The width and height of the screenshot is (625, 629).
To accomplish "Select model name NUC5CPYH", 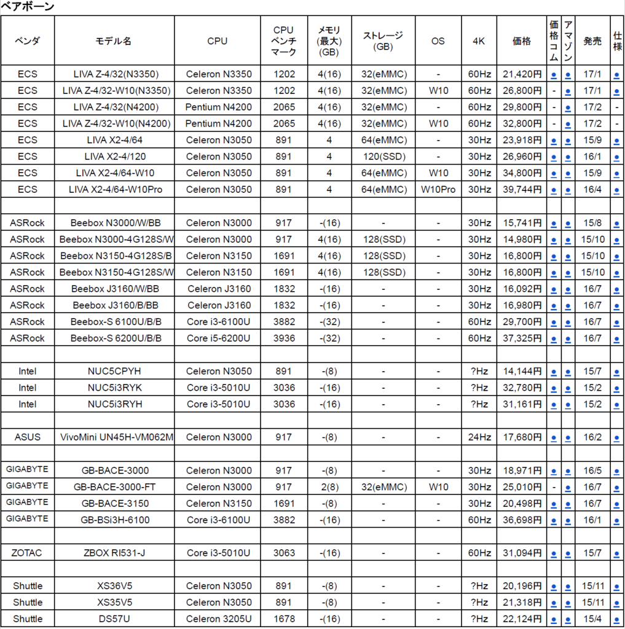I will tap(114, 371).
